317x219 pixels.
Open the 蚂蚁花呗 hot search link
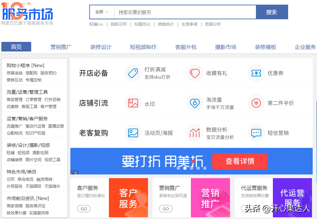pos(119,24)
